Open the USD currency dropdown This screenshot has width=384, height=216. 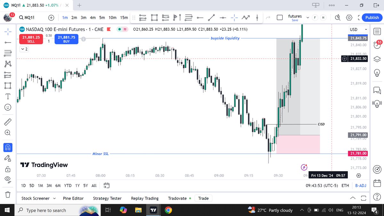click(358, 29)
